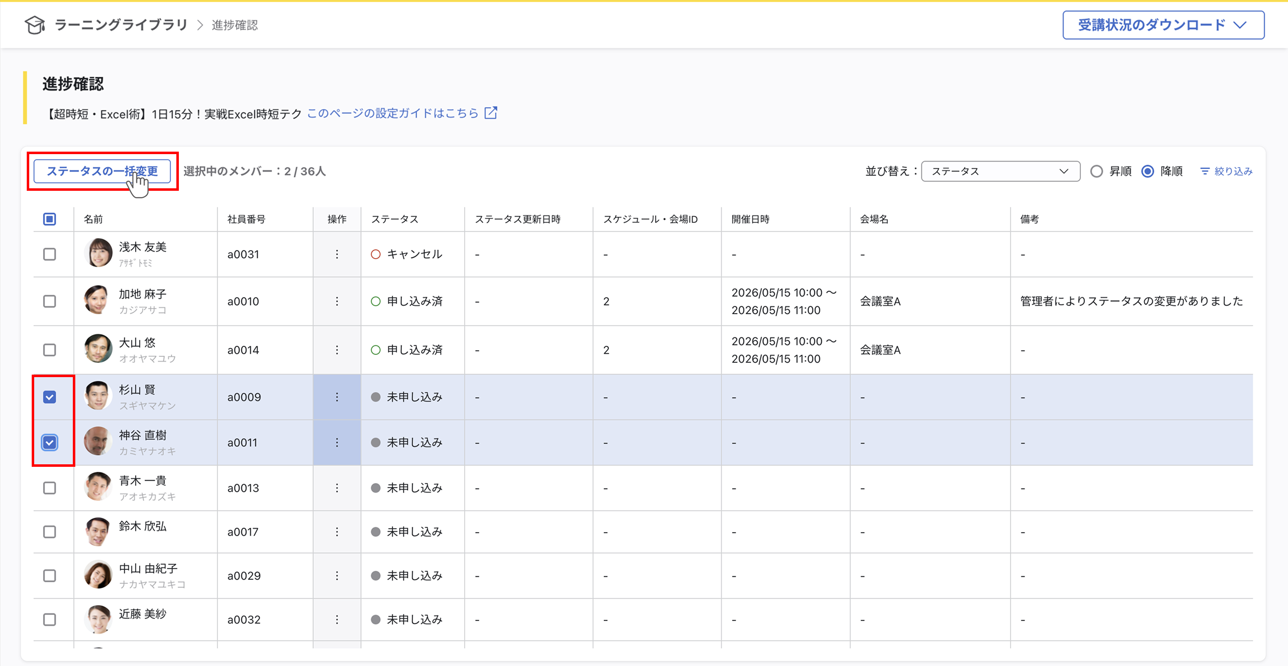The width and height of the screenshot is (1288, 666).
Task: Open the kebab action menu for 神谷 直樹
Action: coord(336,442)
